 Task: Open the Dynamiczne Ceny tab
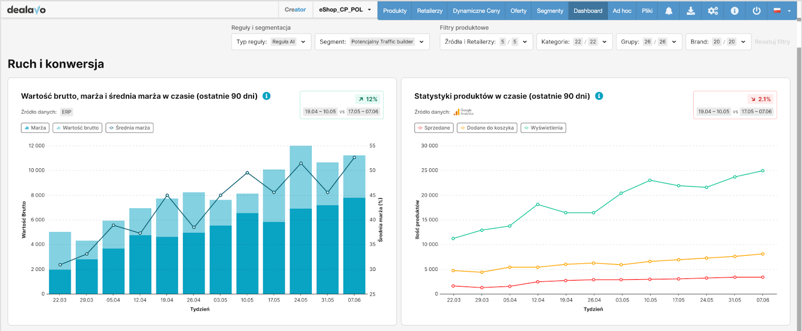click(x=476, y=11)
